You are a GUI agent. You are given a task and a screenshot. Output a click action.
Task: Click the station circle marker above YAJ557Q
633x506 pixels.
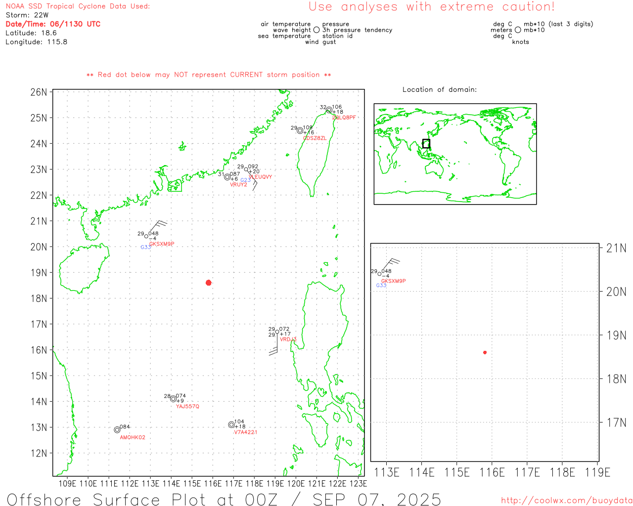(x=173, y=399)
